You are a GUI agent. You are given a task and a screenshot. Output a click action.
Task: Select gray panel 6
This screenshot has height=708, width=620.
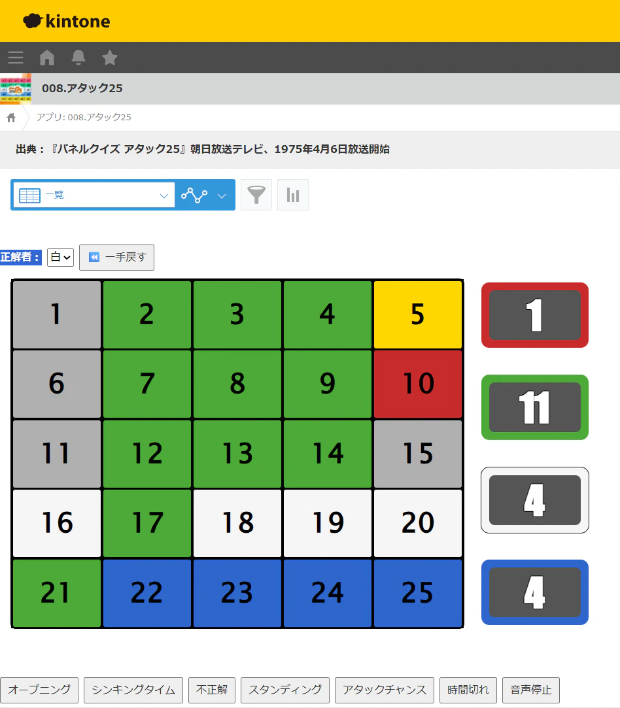tap(57, 384)
